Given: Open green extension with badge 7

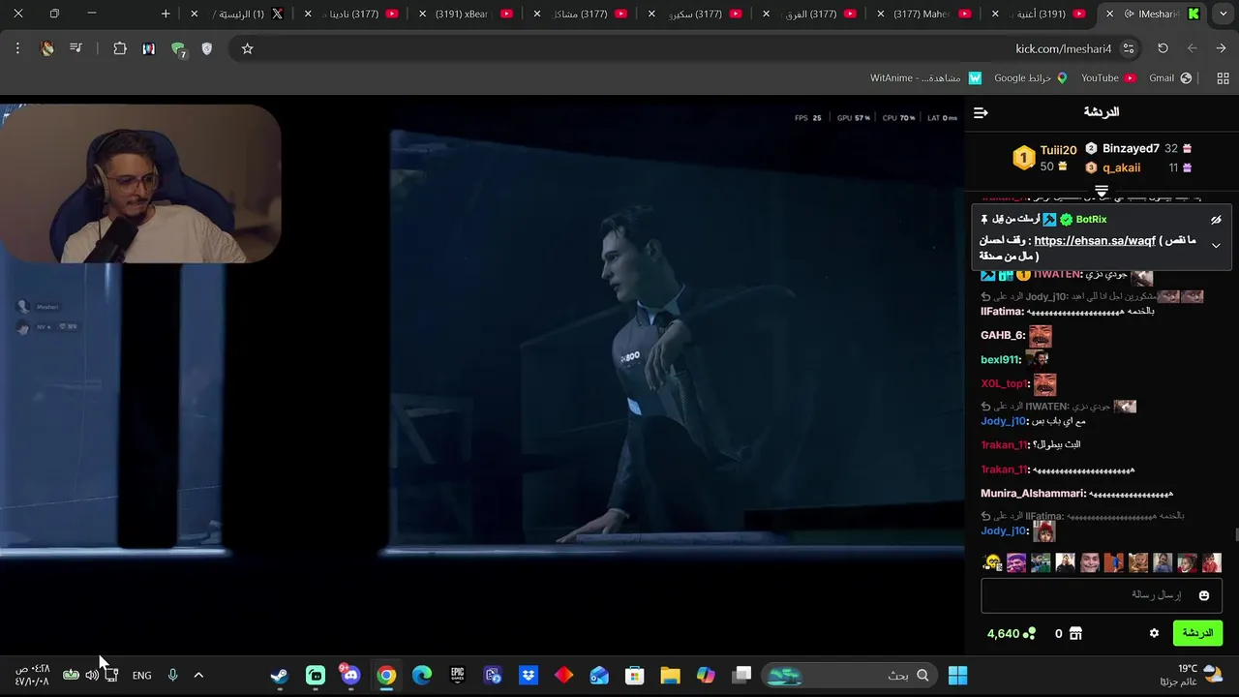Looking at the screenshot, I should pos(178,49).
